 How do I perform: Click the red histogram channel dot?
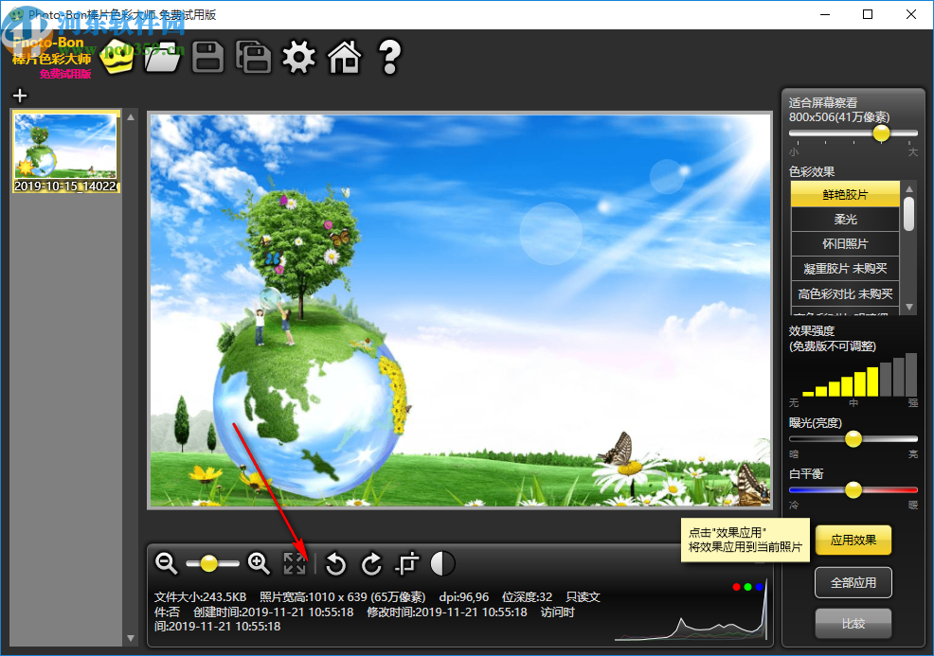tap(736, 587)
